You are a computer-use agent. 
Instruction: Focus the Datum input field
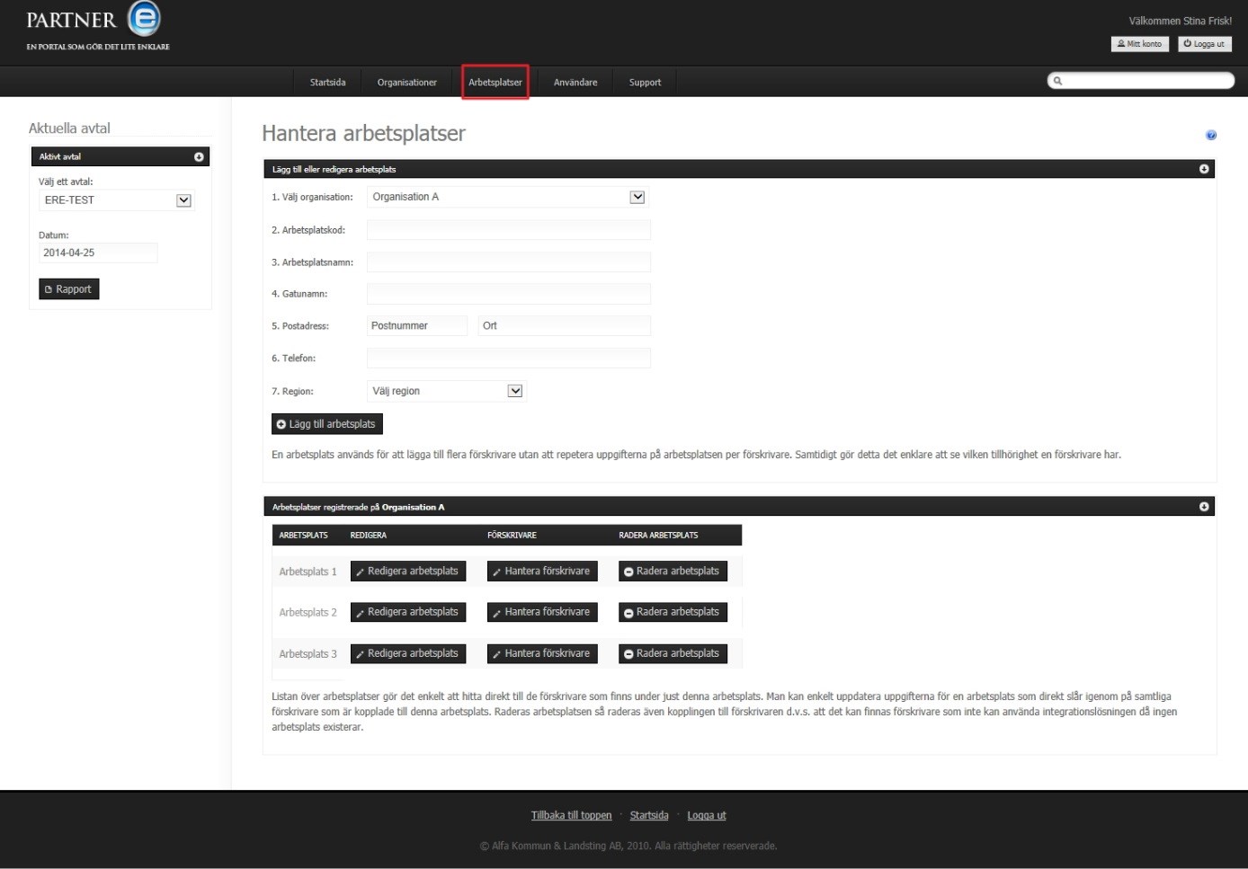[98, 253]
